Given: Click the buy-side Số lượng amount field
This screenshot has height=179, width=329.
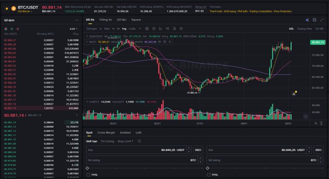Looking at the screenshot, I should pos(144,160).
